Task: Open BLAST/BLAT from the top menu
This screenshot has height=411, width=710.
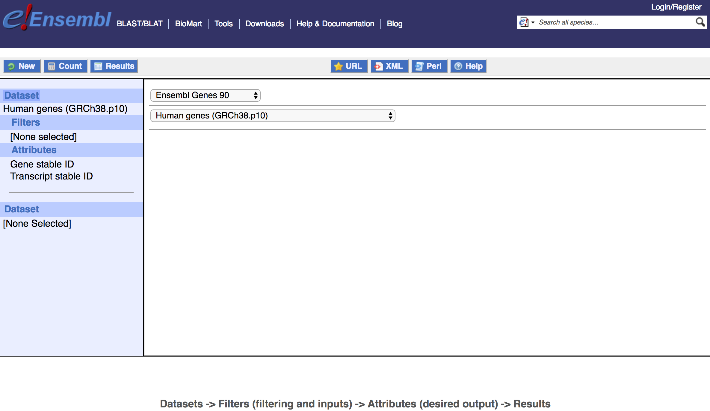Action: click(140, 24)
